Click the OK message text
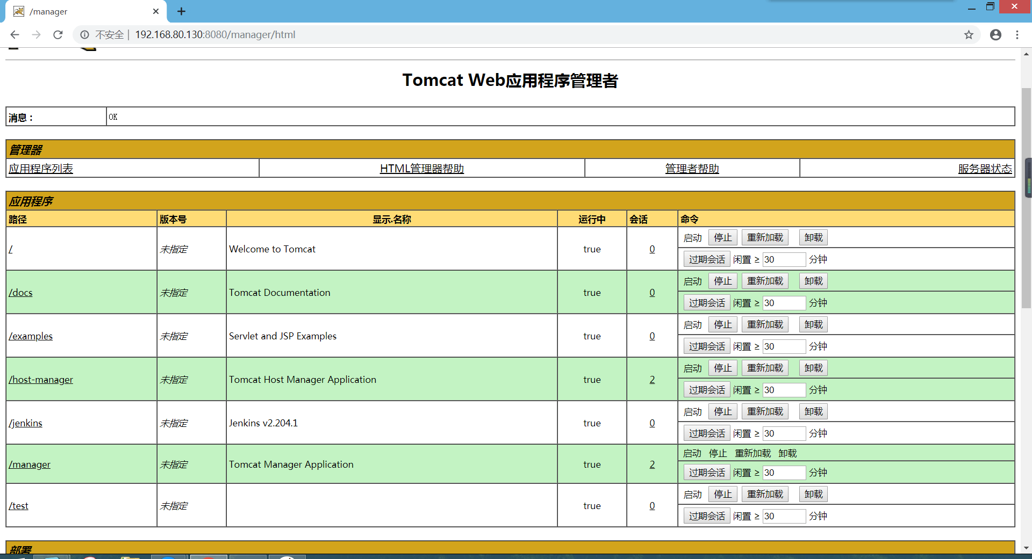This screenshot has height=559, width=1032. tap(113, 117)
